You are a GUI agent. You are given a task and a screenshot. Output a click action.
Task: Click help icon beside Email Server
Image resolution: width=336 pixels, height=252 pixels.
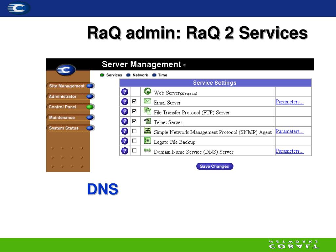click(x=125, y=102)
